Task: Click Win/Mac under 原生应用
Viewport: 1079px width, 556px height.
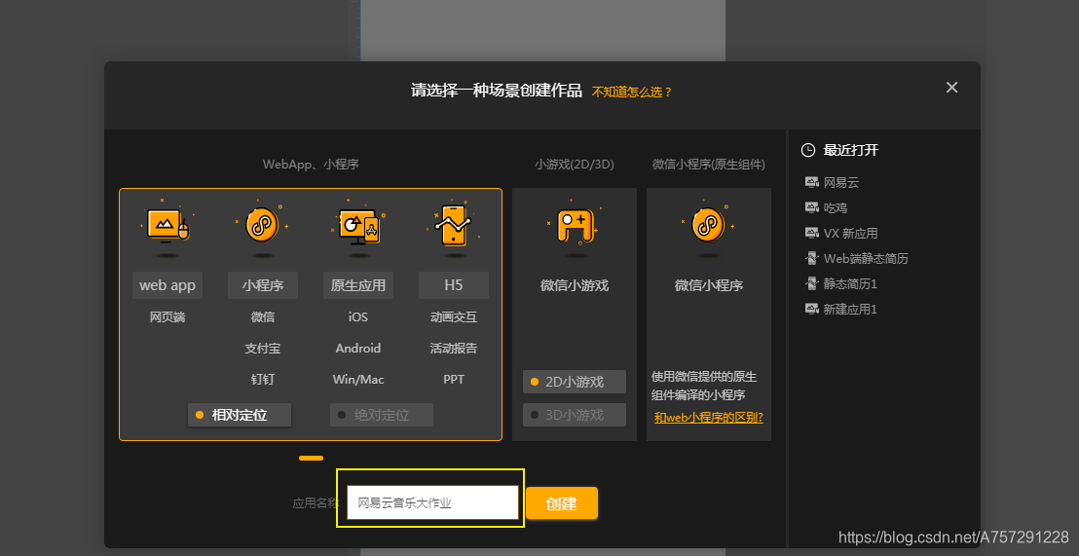Action: pyautogui.click(x=358, y=379)
